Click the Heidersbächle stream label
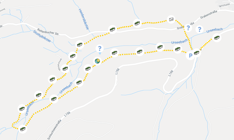 point(84,19)
